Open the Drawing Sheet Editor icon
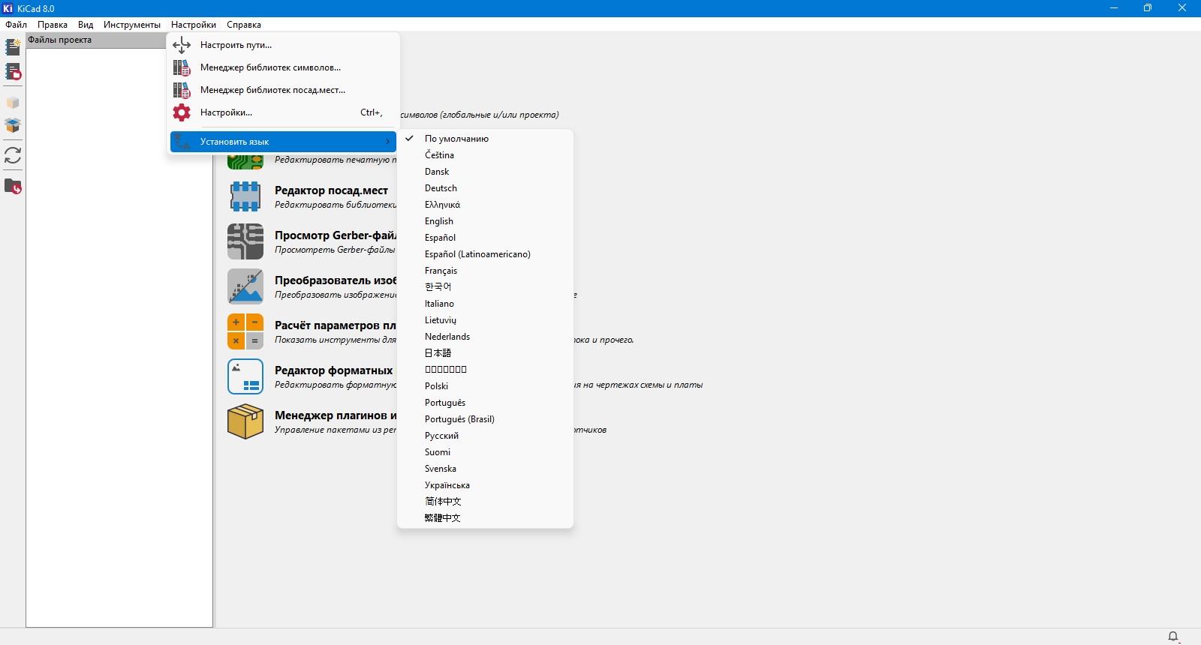 coord(245,376)
